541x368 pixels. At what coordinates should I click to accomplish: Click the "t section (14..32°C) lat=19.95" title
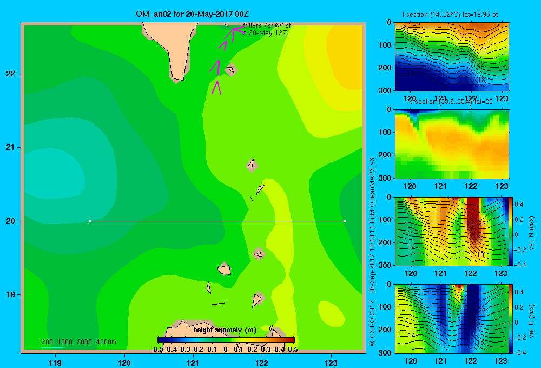click(x=450, y=15)
